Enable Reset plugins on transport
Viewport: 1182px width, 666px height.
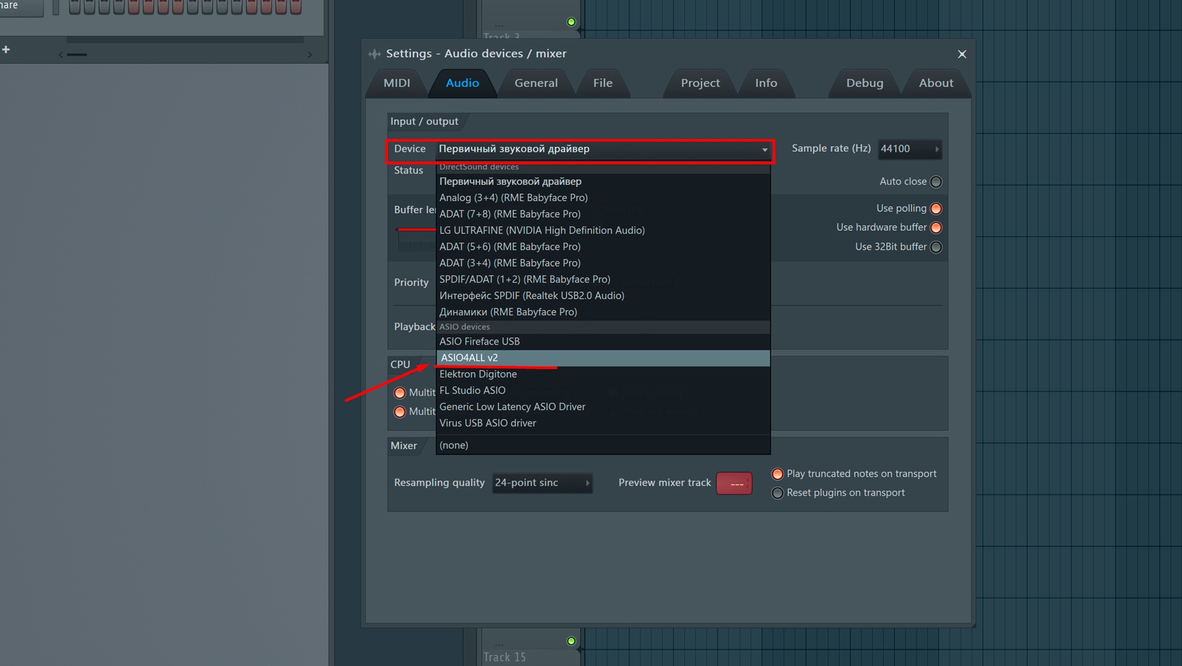(777, 493)
